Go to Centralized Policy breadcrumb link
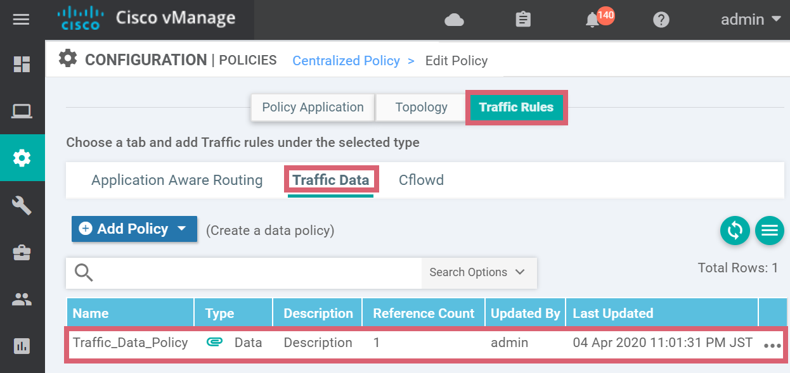Screen dimensions: 790x373 click(346, 61)
